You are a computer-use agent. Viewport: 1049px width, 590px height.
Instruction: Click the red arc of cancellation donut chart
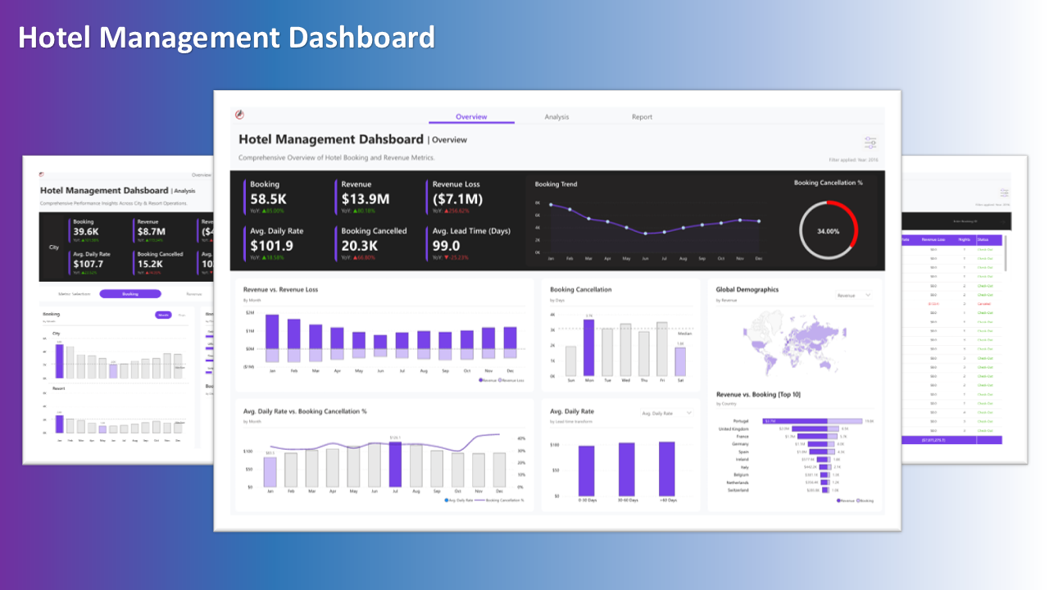point(851,222)
